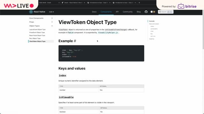This screenshot has height=114, width=204.
Task: Click the 'Keys and values' heading
Action: [72, 68]
